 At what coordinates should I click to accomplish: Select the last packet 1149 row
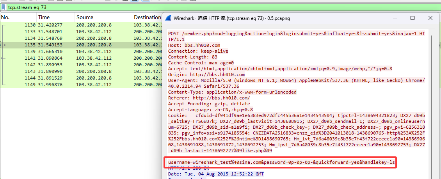(78, 85)
